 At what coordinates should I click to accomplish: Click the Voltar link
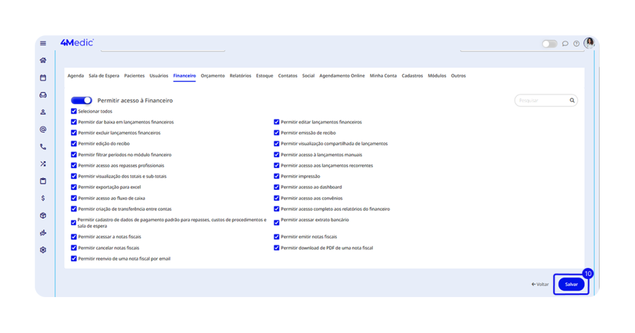pyautogui.click(x=540, y=285)
